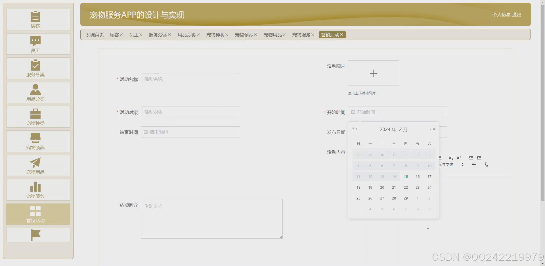Open 个人信息 in the header
This screenshot has width=545, height=266.
502,14
